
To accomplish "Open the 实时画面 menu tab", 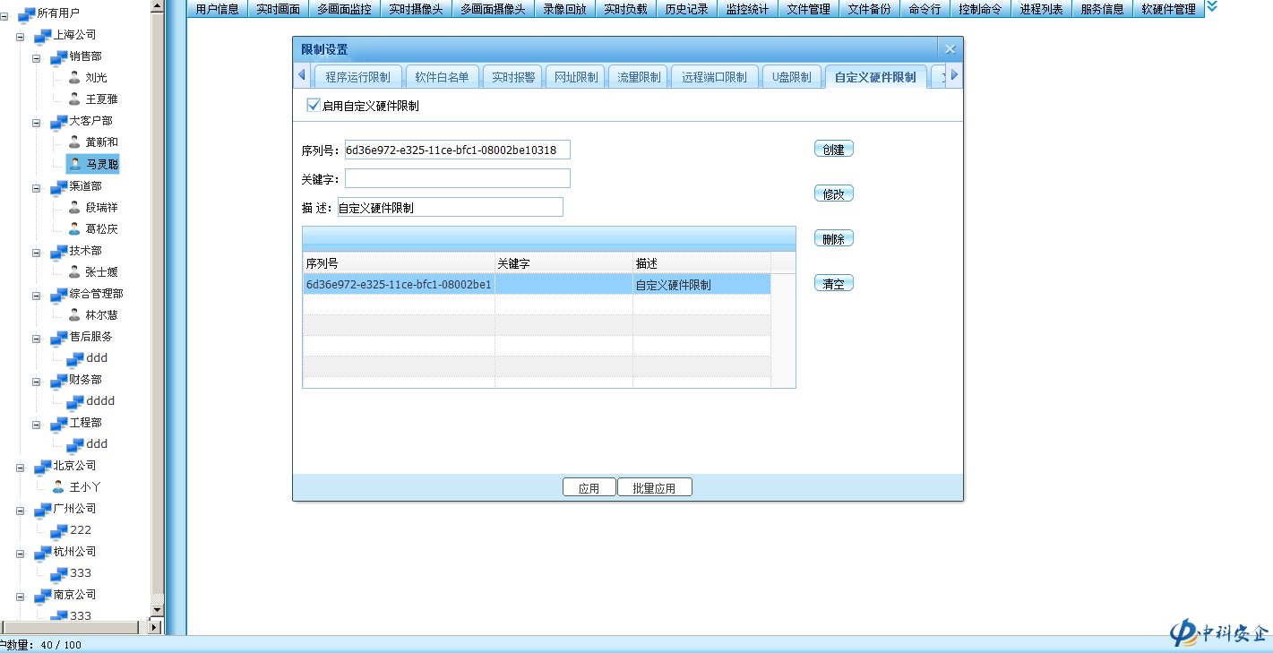I will point(278,9).
